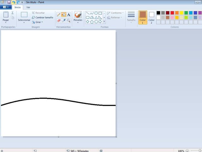
Task: Open the Pegar dropdown arrow
Action: click(x=6, y=22)
